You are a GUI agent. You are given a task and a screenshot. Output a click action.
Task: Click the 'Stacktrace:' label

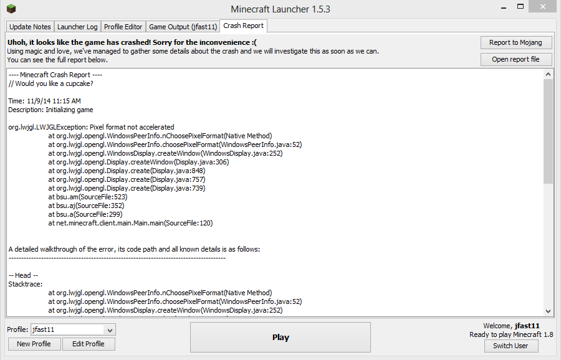26,284
